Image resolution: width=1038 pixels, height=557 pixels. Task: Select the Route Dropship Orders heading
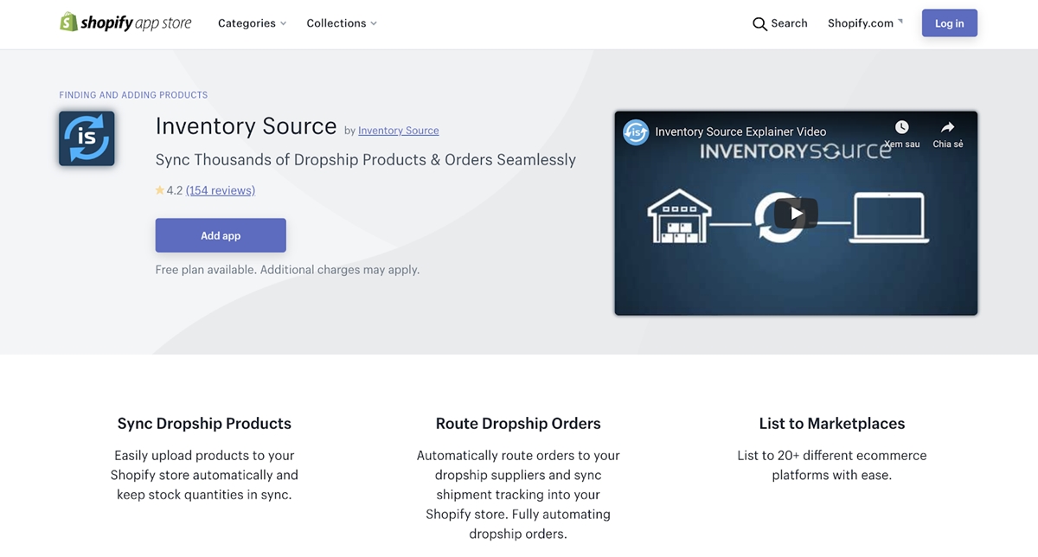click(518, 424)
